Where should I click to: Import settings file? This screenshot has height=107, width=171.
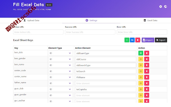click(x=148, y=40)
